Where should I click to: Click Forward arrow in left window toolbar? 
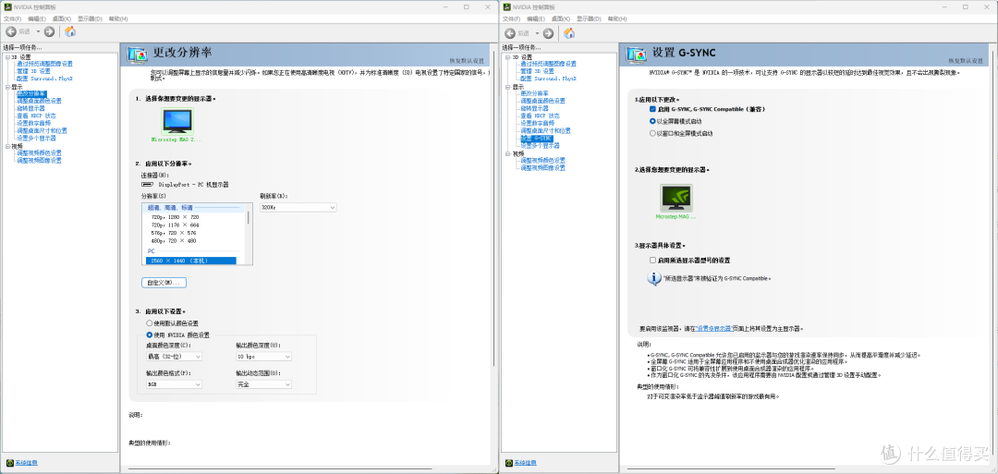click(50, 31)
